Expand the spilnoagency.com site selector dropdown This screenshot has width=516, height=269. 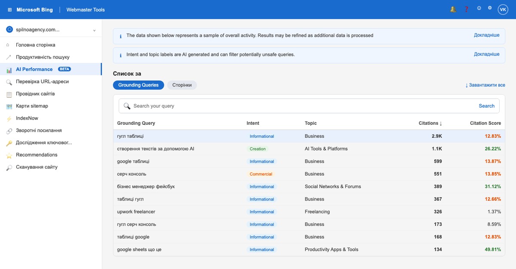(x=94, y=30)
